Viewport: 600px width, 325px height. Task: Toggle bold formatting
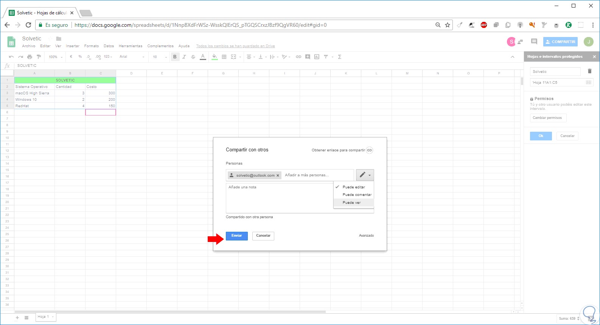click(x=175, y=57)
